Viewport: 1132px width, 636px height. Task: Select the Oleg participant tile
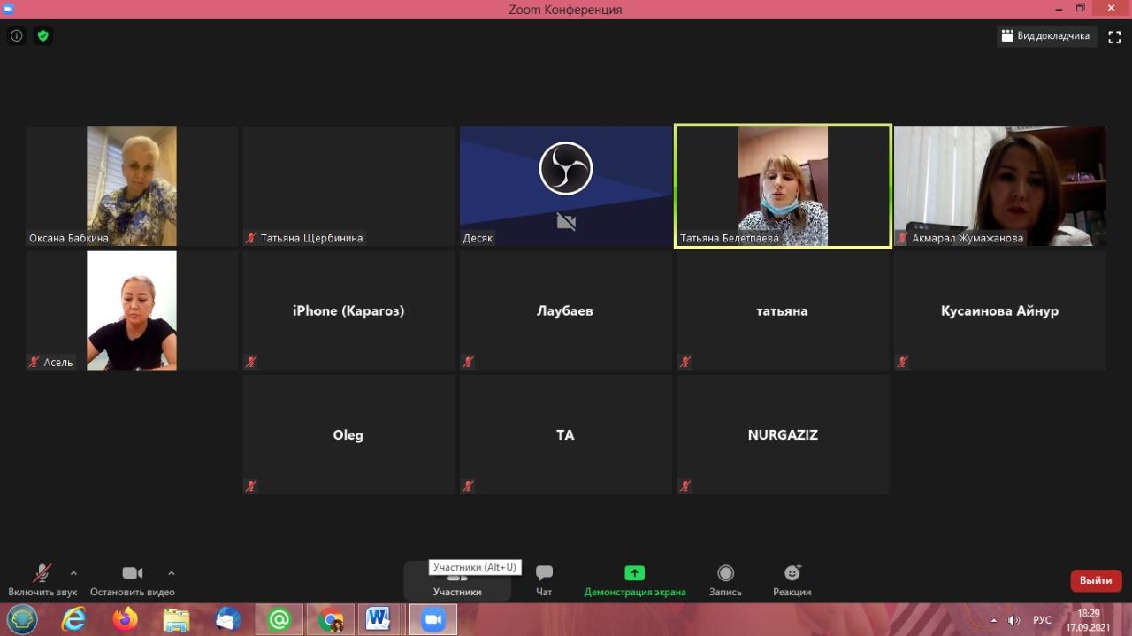[348, 434]
